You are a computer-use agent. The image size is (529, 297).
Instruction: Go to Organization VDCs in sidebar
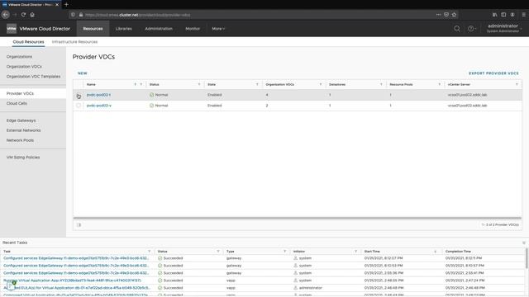[24, 66]
